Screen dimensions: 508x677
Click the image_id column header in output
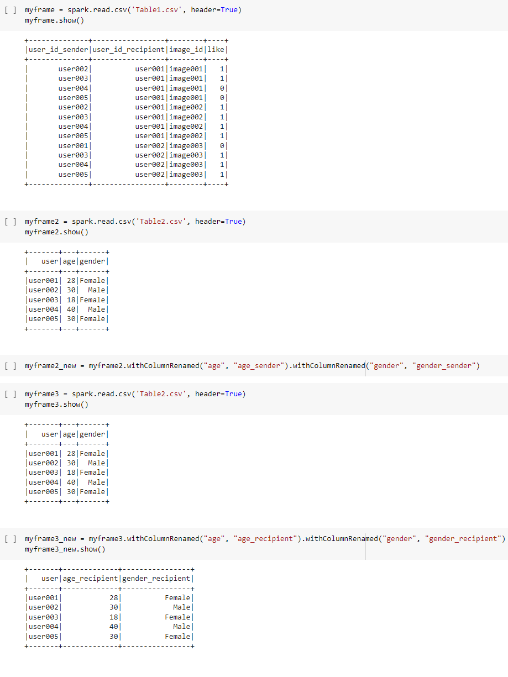coord(186,50)
